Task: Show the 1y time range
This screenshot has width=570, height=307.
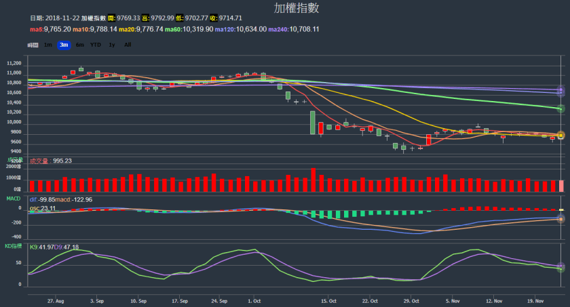Action: coord(112,45)
